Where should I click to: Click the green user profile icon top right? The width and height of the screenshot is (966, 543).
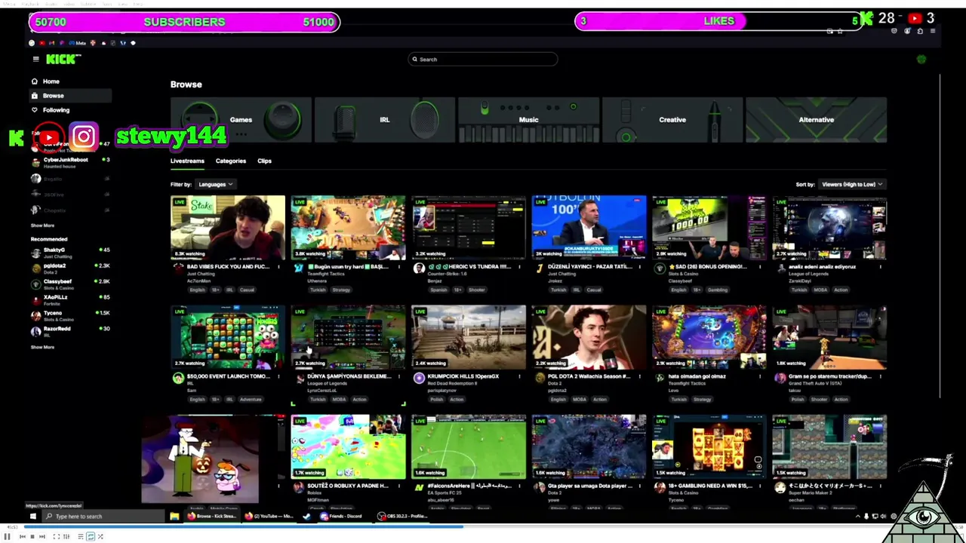click(921, 60)
